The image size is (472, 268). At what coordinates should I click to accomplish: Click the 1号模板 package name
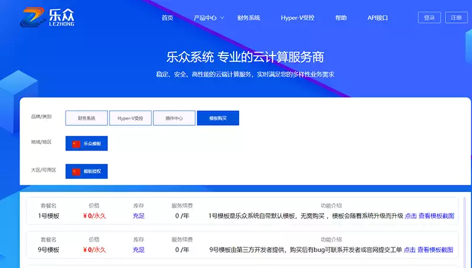pyautogui.click(x=48, y=216)
